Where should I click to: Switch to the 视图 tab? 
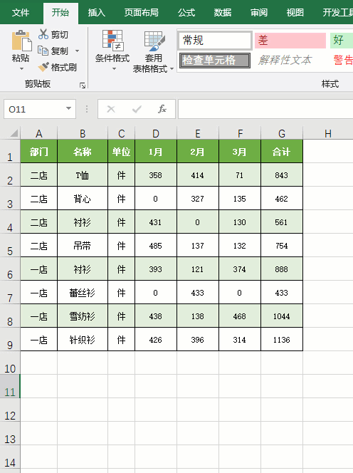(x=295, y=12)
